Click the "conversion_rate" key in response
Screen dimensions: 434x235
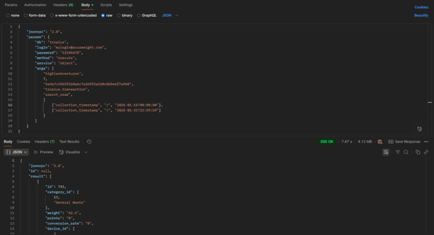64,224
